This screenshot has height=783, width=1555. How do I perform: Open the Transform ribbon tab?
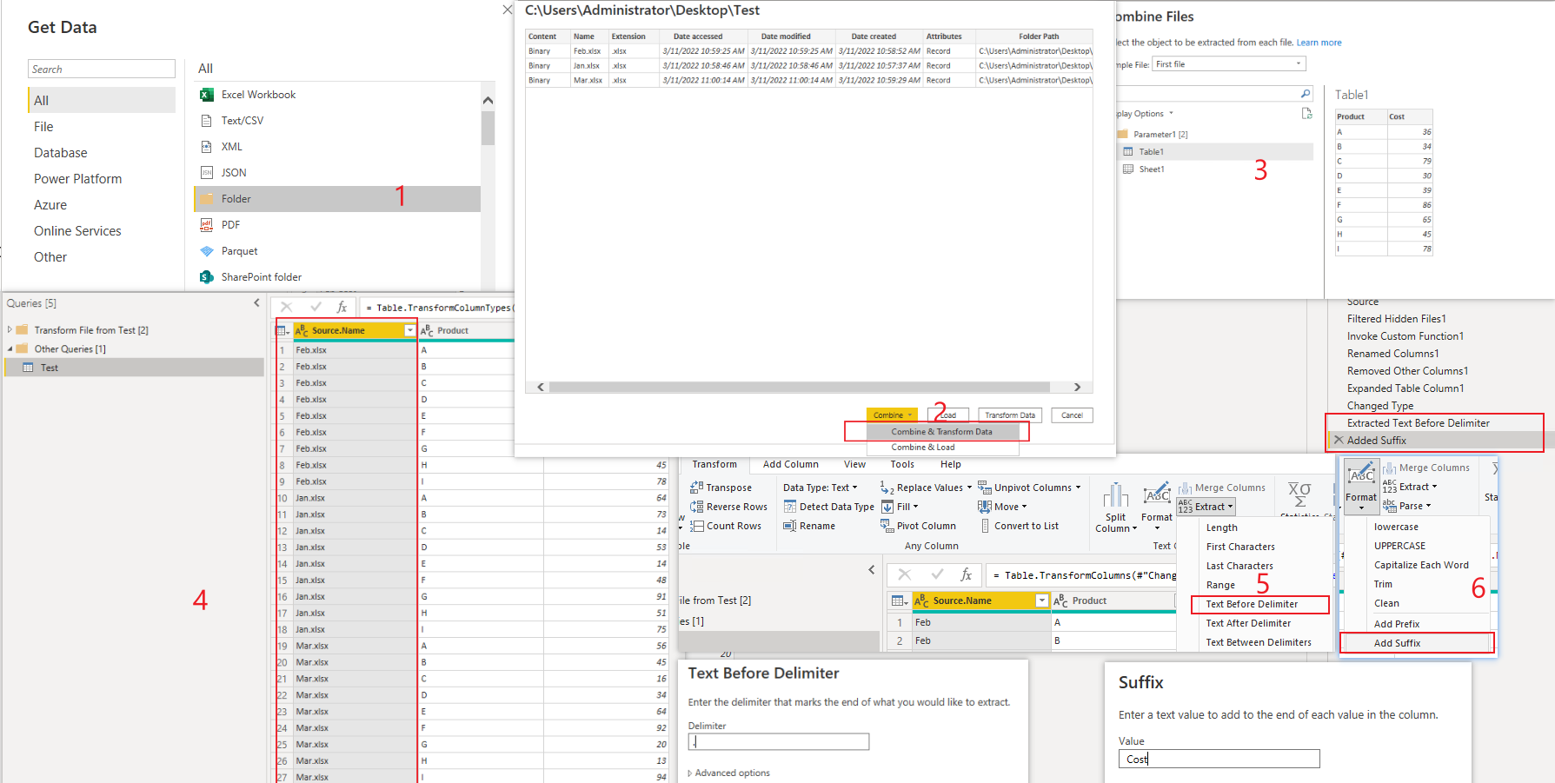(714, 464)
